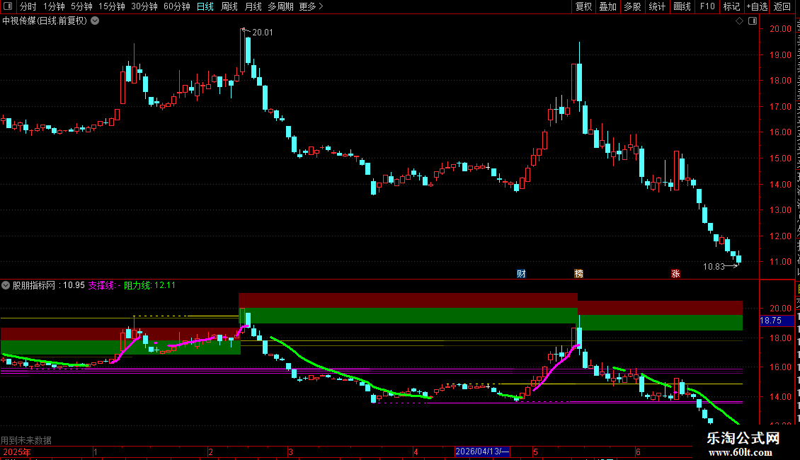Switch to the 60分钟 timeframe tab
Screen dimensions: 800x460
tap(177, 6)
